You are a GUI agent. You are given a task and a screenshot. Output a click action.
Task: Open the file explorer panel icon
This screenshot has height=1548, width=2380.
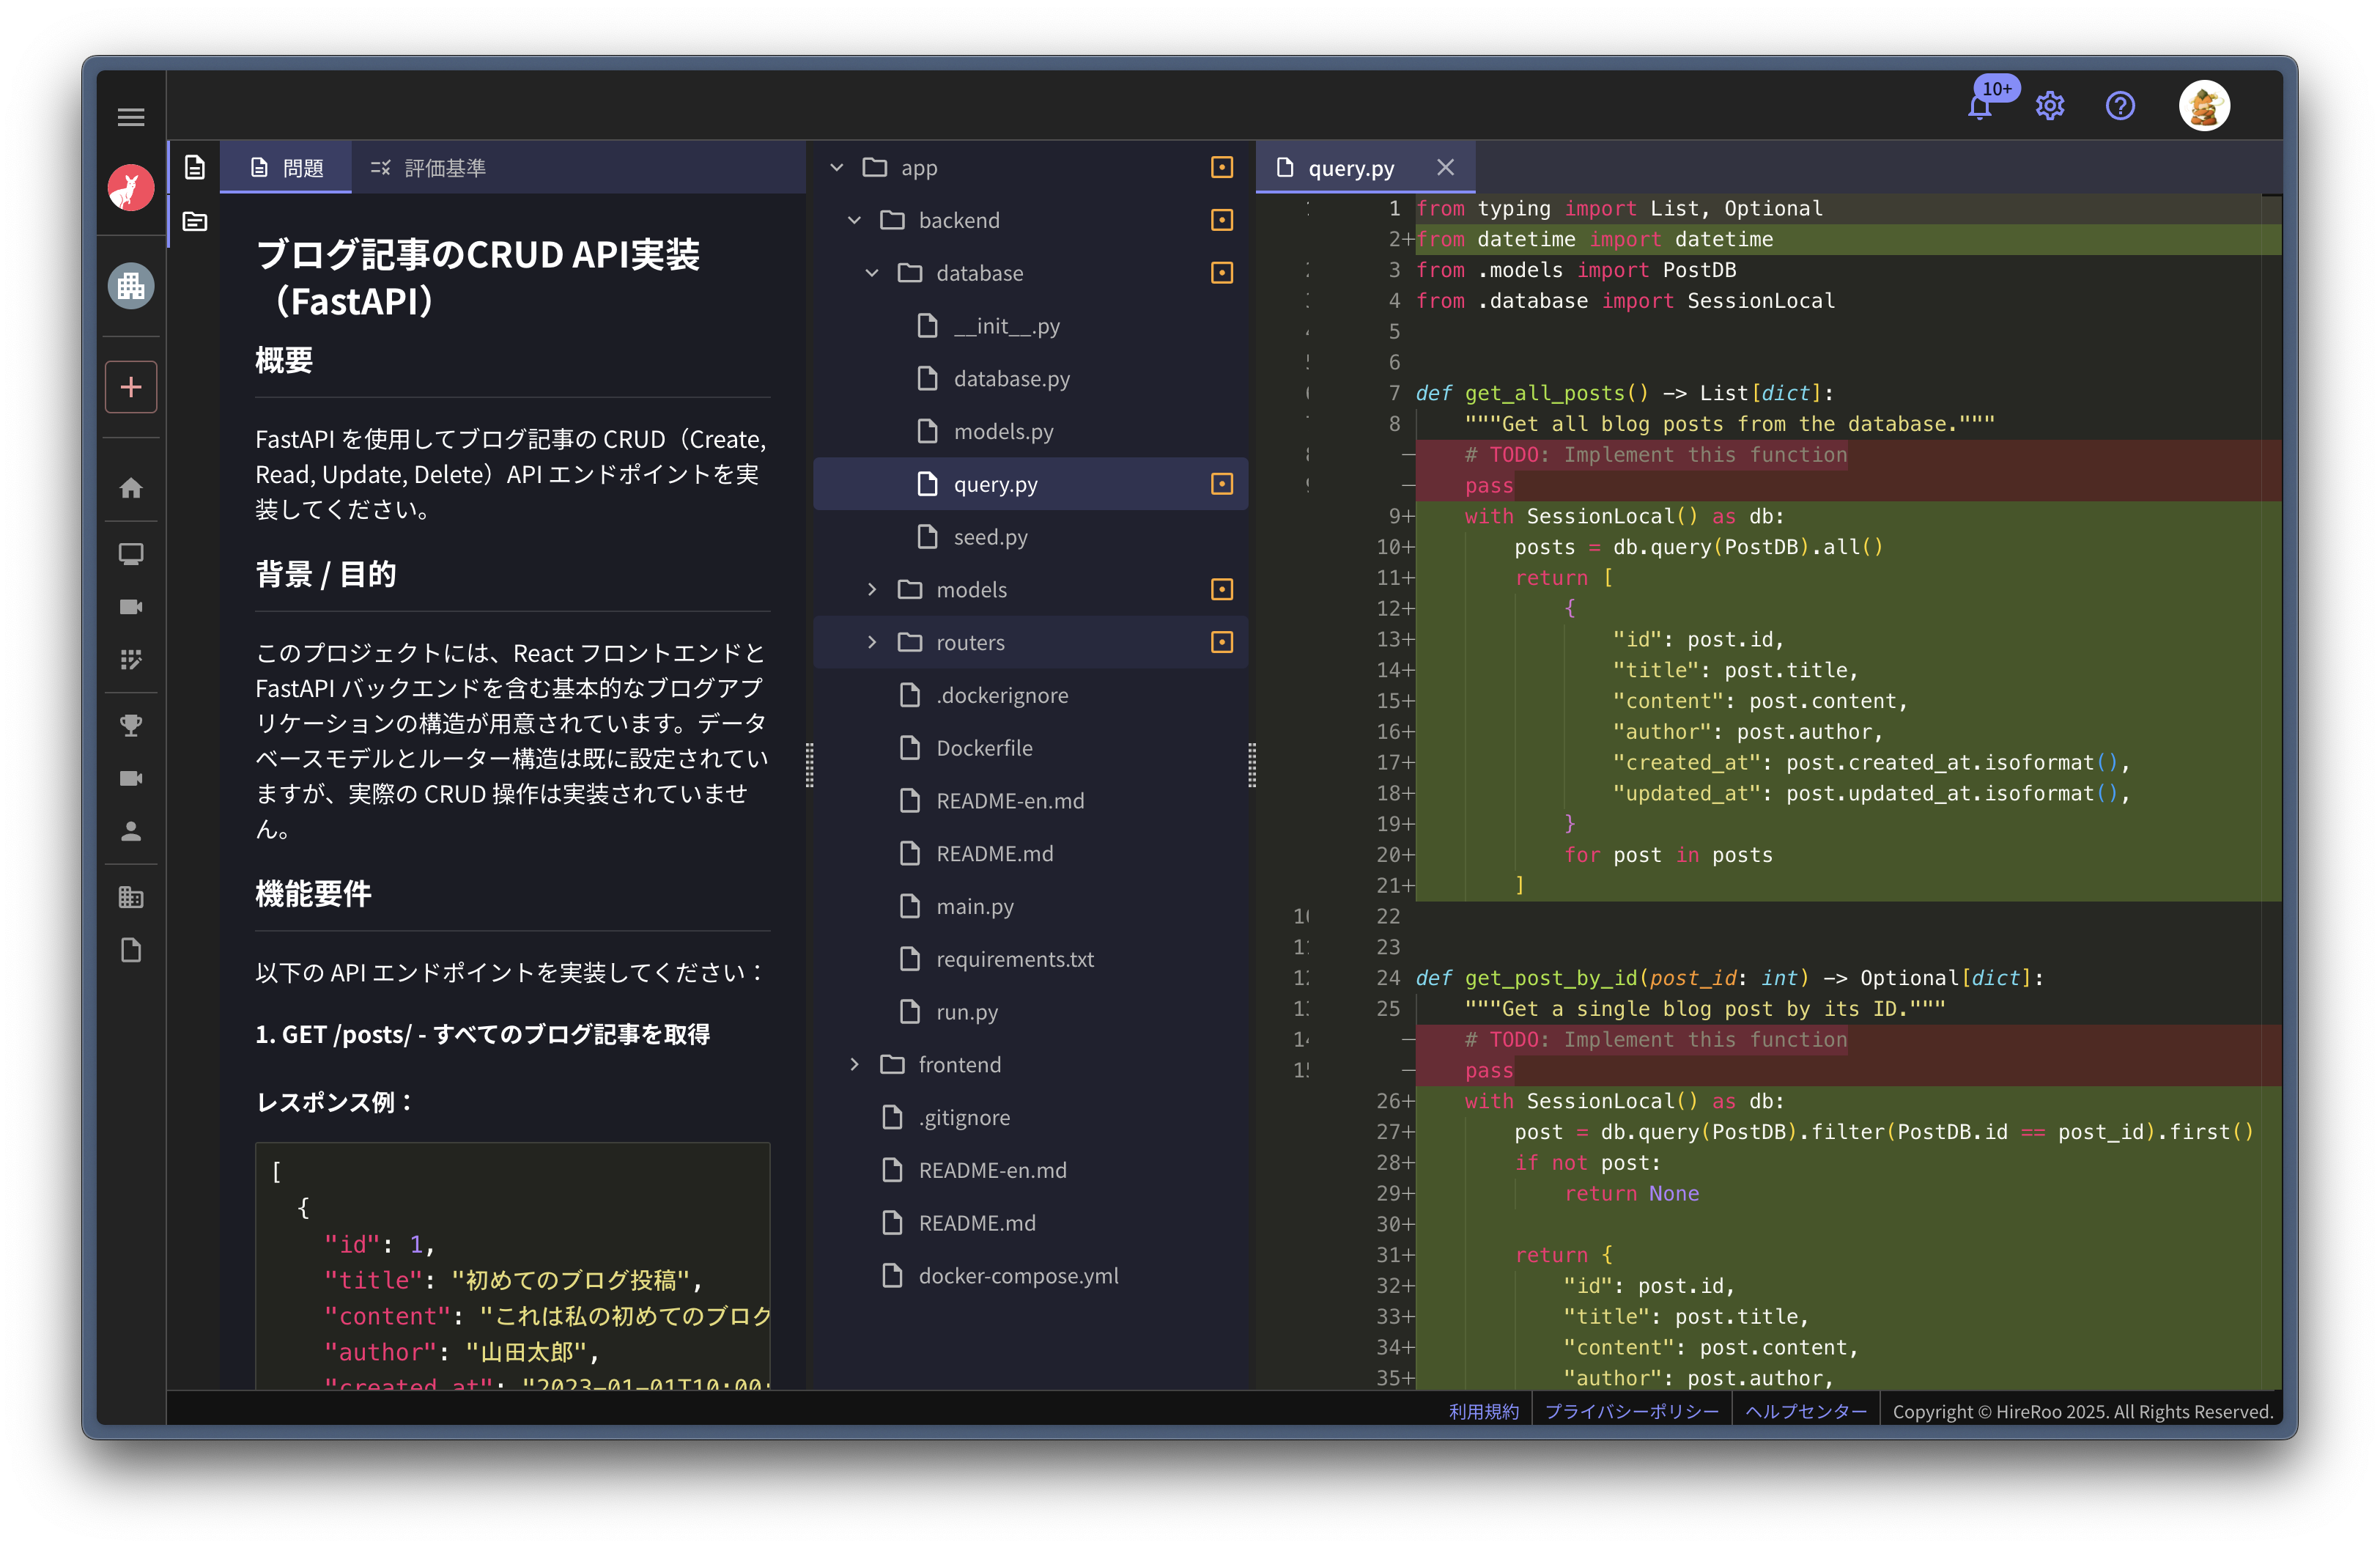[x=195, y=221]
